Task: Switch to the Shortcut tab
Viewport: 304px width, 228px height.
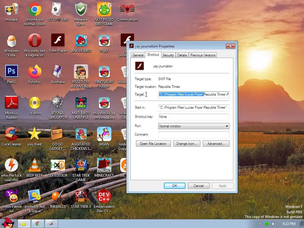Action: 153,55
